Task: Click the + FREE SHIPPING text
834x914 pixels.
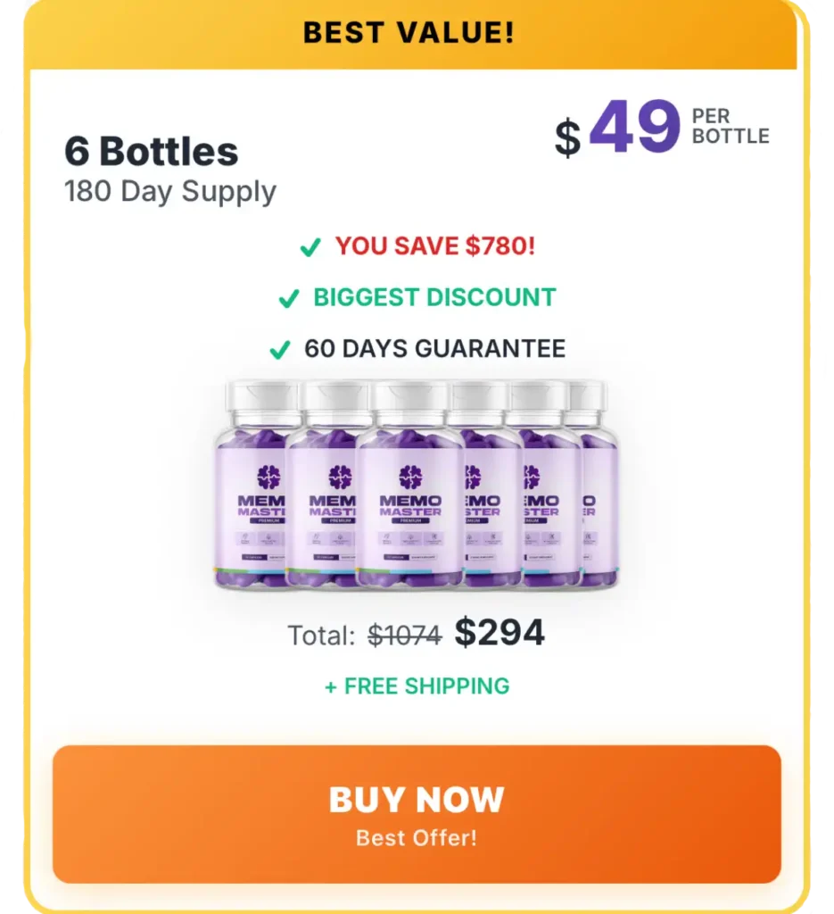Action: click(x=417, y=686)
